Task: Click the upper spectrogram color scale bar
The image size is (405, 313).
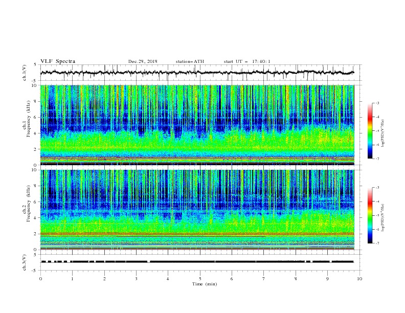Action: pos(370,131)
